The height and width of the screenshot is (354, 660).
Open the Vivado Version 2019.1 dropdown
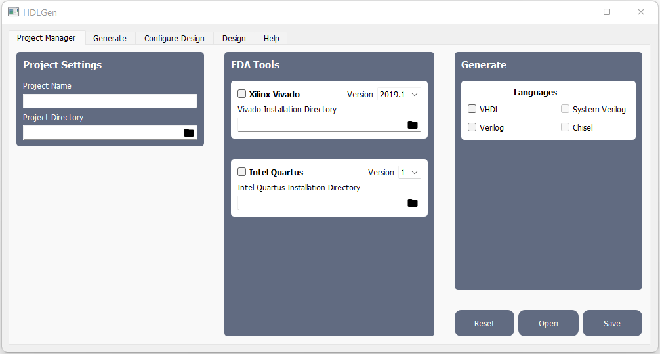tap(399, 94)
